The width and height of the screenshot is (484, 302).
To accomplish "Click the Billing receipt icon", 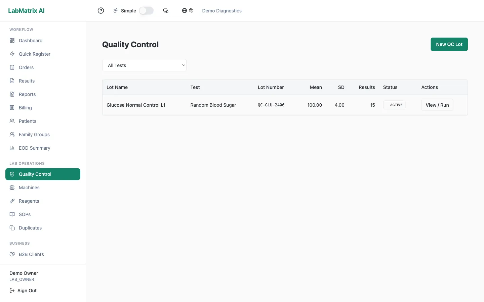I will pyautogui.click(x=12, y=108).
